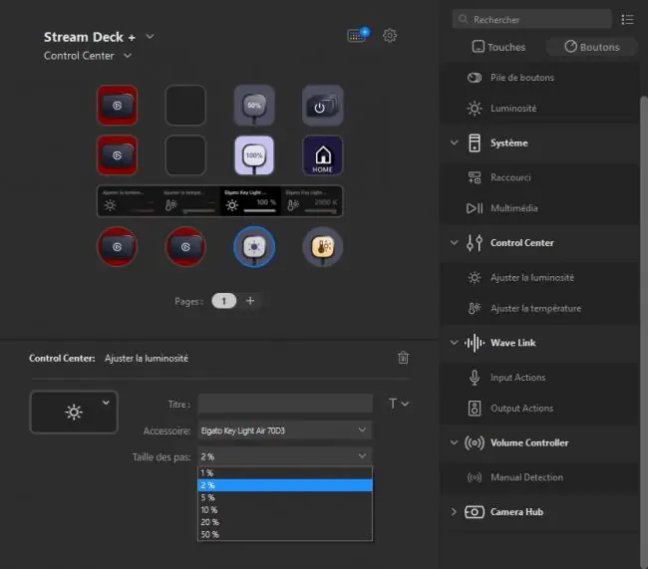Click the Taille des pas combo box

point(285,456)
